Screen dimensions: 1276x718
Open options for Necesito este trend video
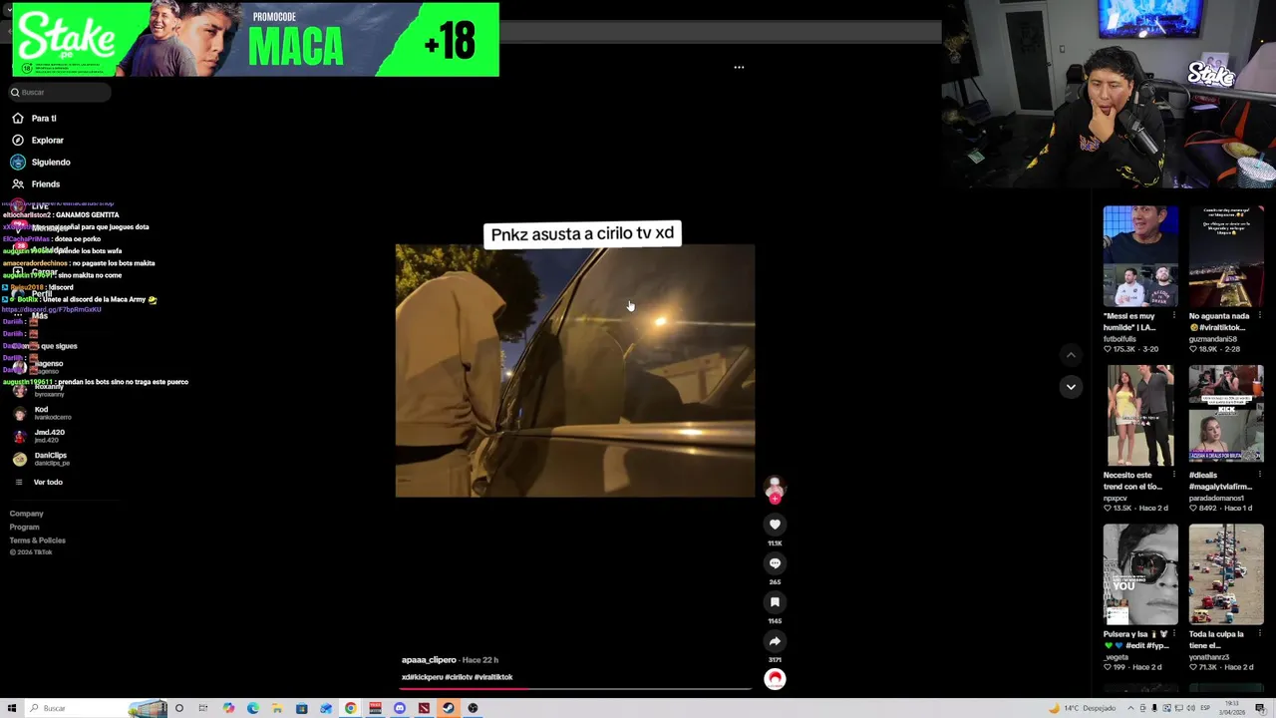click(x=1173, y=475)
